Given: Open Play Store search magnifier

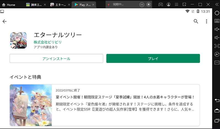Looking at the screenshot, I should (x=196, y=21).
